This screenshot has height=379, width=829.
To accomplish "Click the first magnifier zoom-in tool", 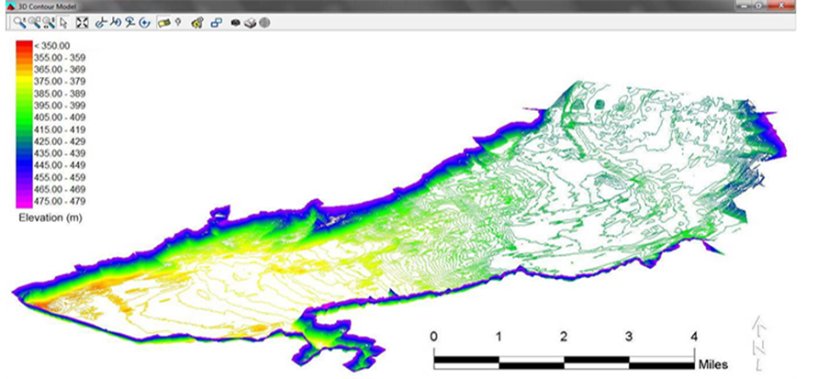I will (x=18, y=21).
